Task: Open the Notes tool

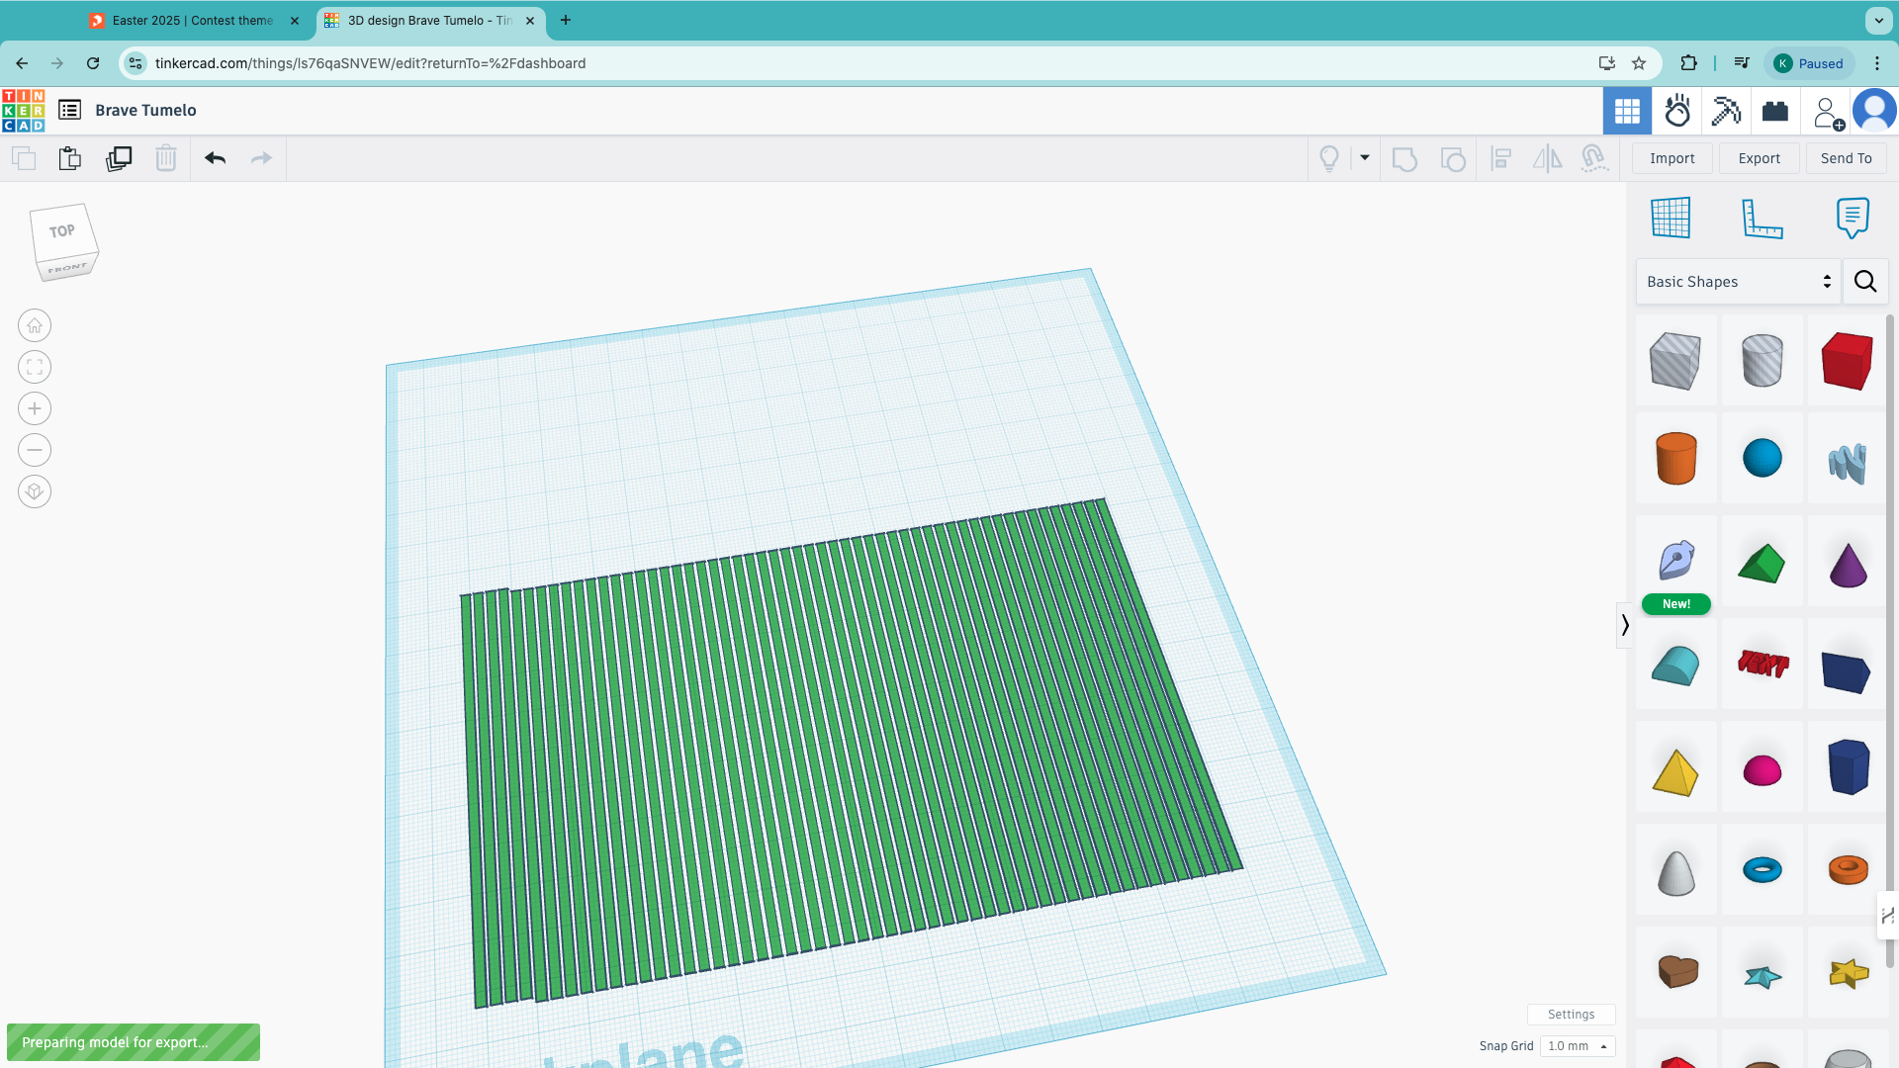Action: click(1853, 218)
